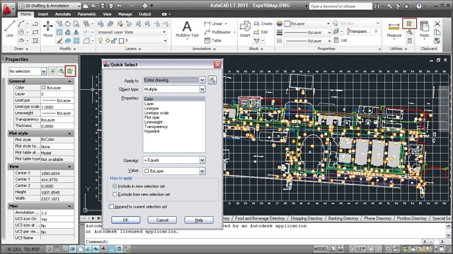Image resolution: width=453 pixels, height=254 pixels.
Task: Collapse the View section in Properties
Action: coord(70,167)
